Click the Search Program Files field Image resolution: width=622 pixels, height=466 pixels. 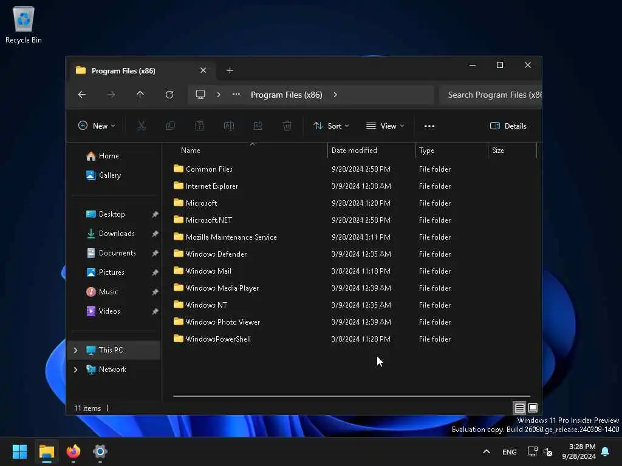(x=491, y=95)
